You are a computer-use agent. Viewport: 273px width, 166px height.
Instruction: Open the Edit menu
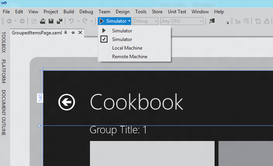pyautogui.click(x=19, y=12)
